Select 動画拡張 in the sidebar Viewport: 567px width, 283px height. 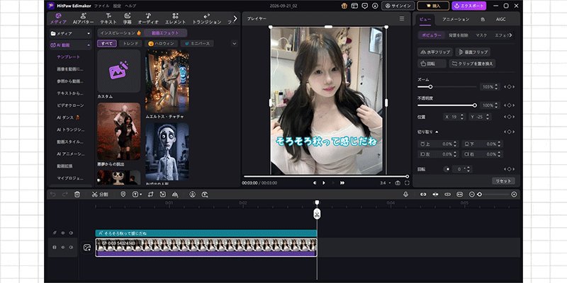click(64, 166)
